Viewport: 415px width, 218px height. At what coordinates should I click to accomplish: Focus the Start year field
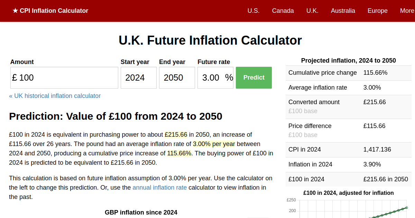click(x=138, y=78)
